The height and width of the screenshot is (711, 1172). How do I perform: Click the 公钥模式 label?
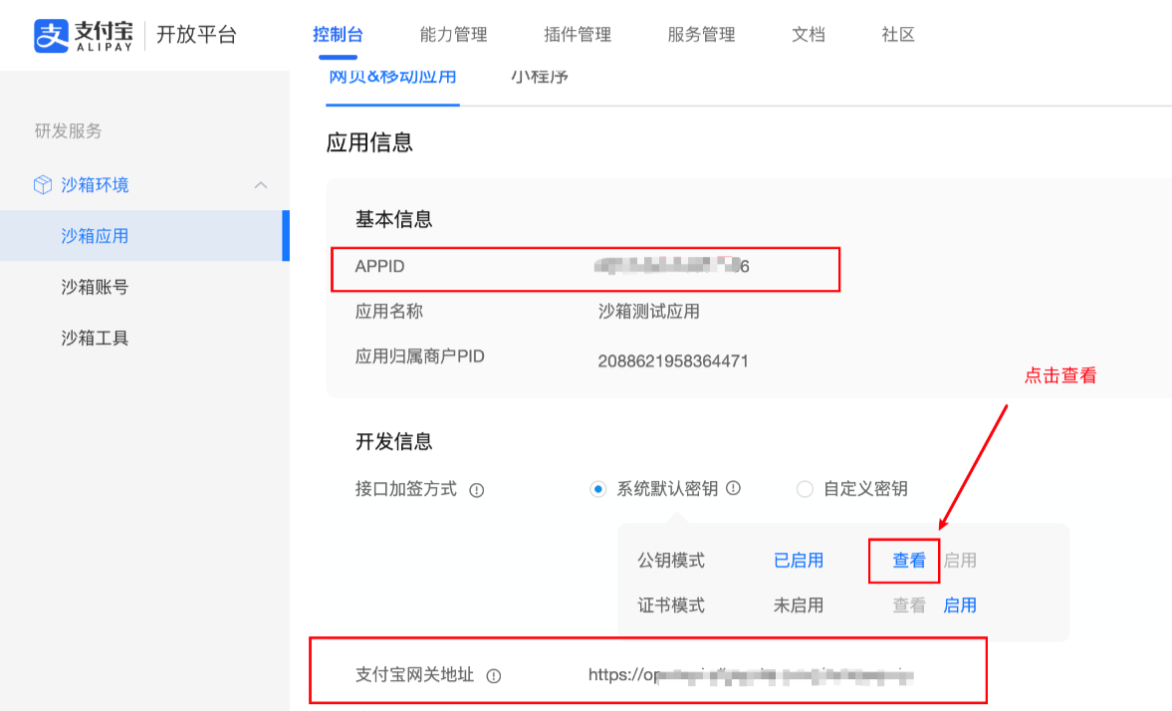pyautogui.click(x=671, y=561)
